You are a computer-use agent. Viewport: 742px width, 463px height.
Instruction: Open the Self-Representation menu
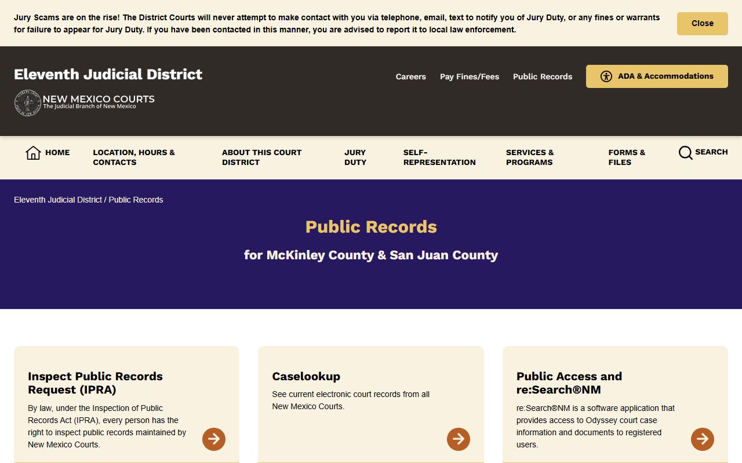click(439, 157)
